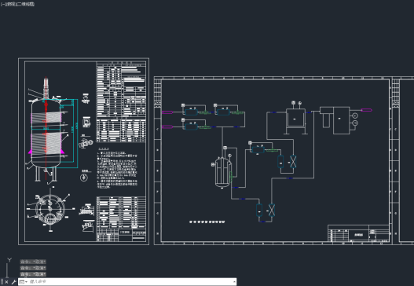Image resolution: width=414 pixels, height=286 pixels.
Task: Open the [-] viewport controls menu
Action: (2, 4)
